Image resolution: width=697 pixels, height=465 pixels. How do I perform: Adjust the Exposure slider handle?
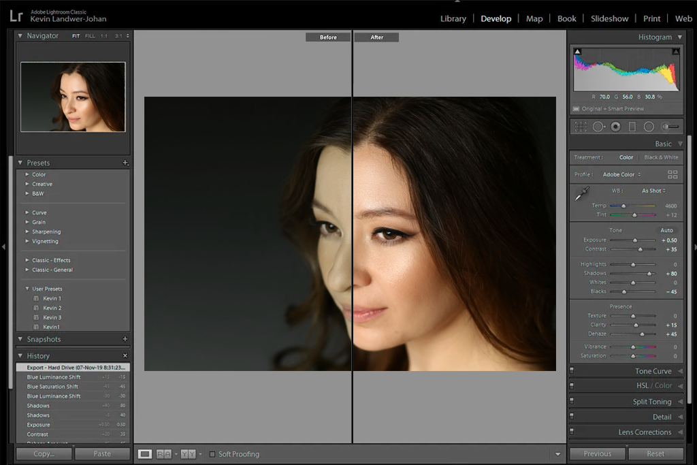(635, 240)
